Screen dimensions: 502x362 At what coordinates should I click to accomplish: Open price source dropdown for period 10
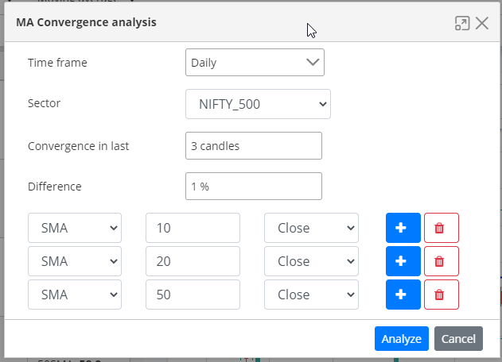[x=311, y=228]
